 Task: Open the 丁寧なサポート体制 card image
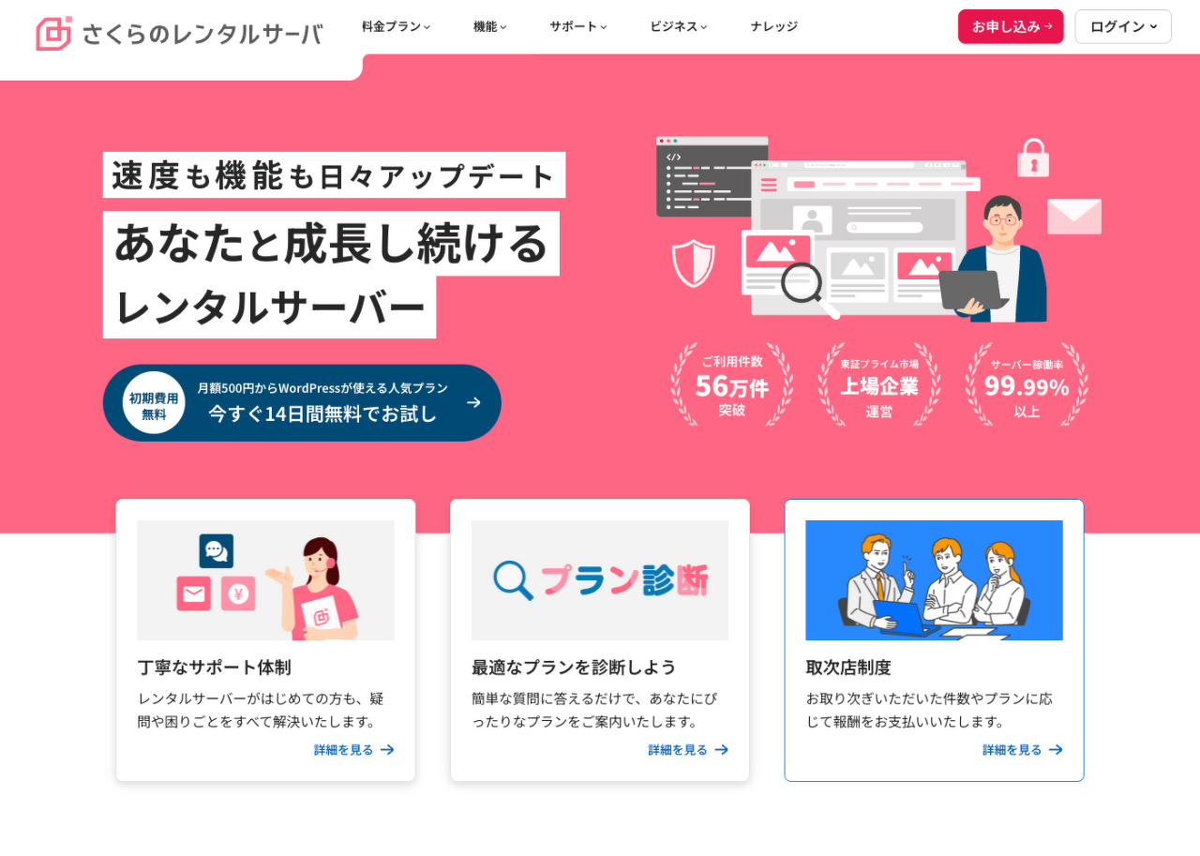click(265, 580)
